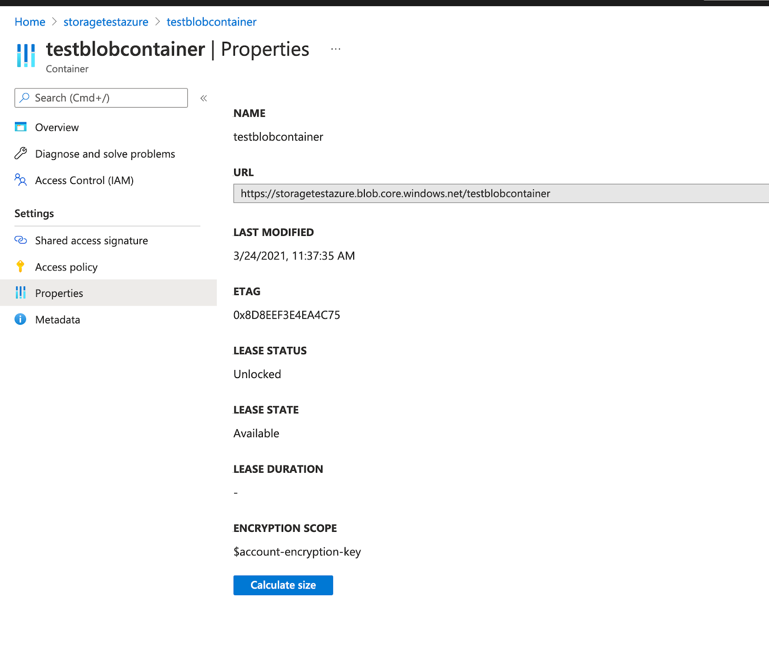This screenshot has width=769, height=651.
Task: Select the Shared access signature cloud icon
Action: 20,240
